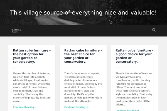Open the search magnifier icon
167x111 pixels.
pos(154,30)
